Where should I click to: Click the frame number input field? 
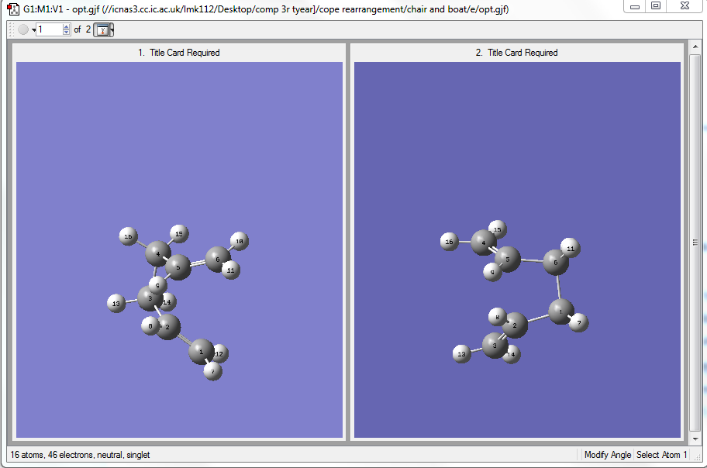pyautogui.click(x=49, y=29)
